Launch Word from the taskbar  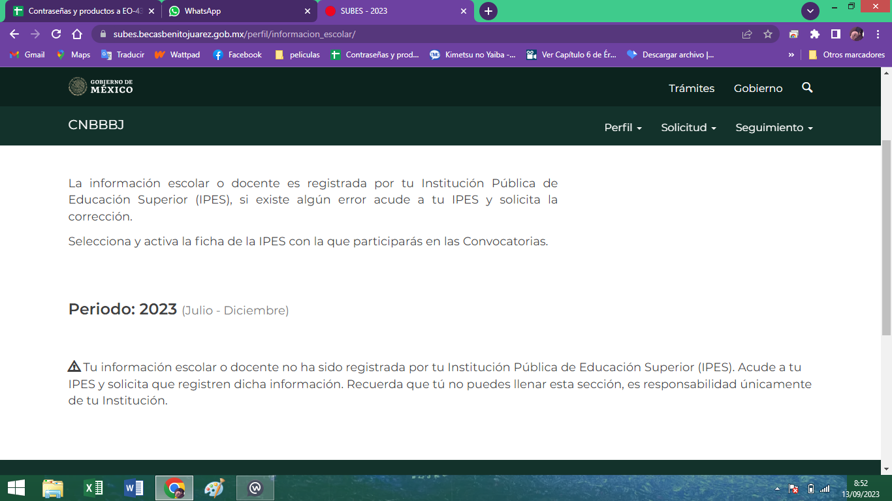(134, 488)
